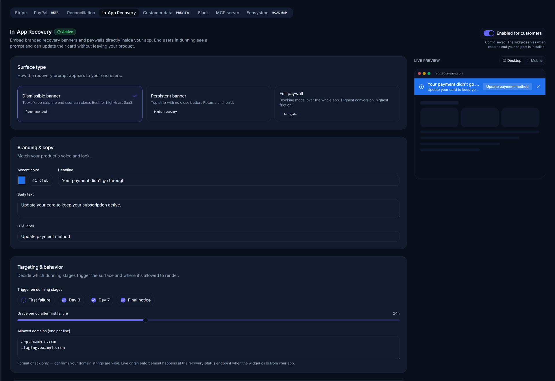Click the Recommended tag
555x381 pixels.
point(36,112)
